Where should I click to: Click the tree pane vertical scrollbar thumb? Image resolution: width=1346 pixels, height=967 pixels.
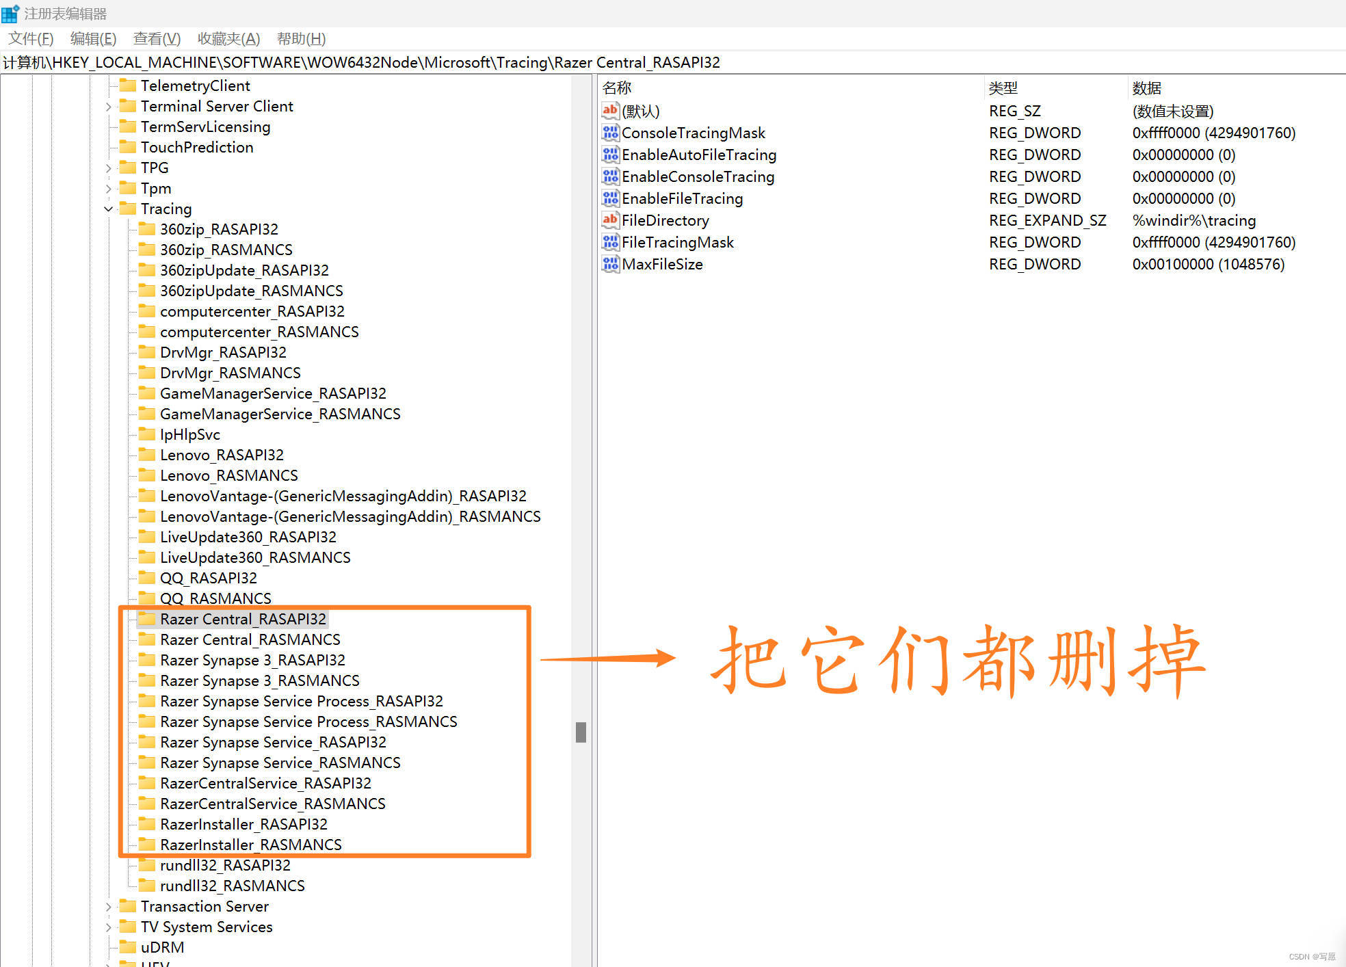point(581,732)
